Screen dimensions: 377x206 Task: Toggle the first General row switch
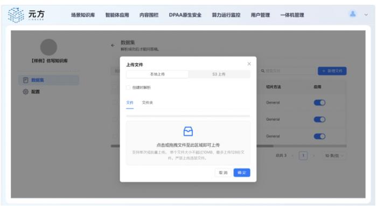[319, 103]
